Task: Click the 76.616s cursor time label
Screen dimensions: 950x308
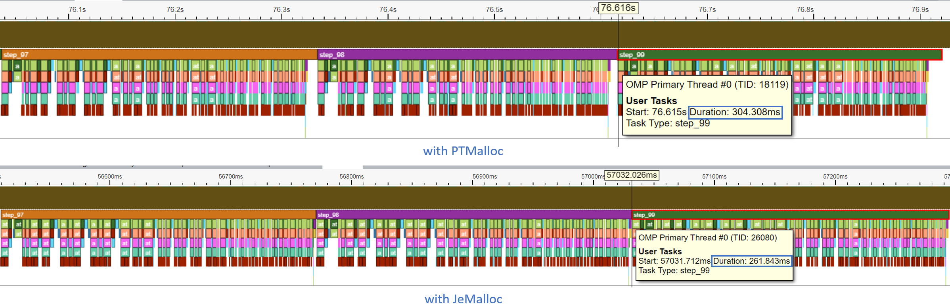Action: pyautogui.click(x=618, y=8)
